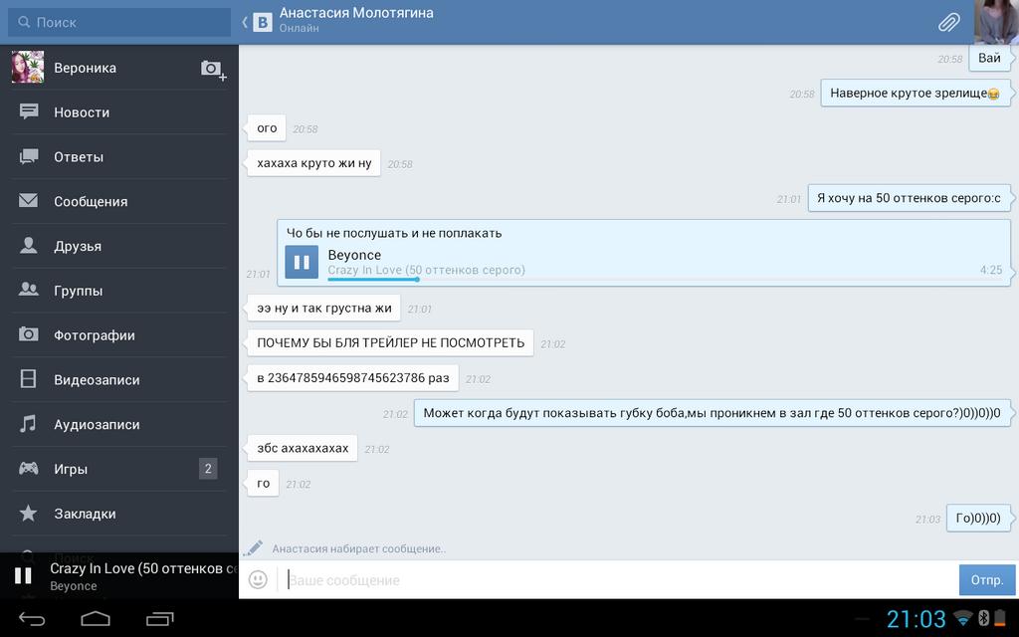1019x637 pixels.
Task: Tap the chat title Анастасия Молотягина
Action: point(356,12)
